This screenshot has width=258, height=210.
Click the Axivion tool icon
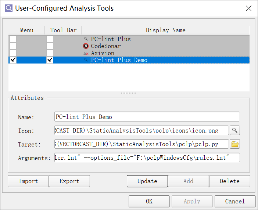point(86,53)
